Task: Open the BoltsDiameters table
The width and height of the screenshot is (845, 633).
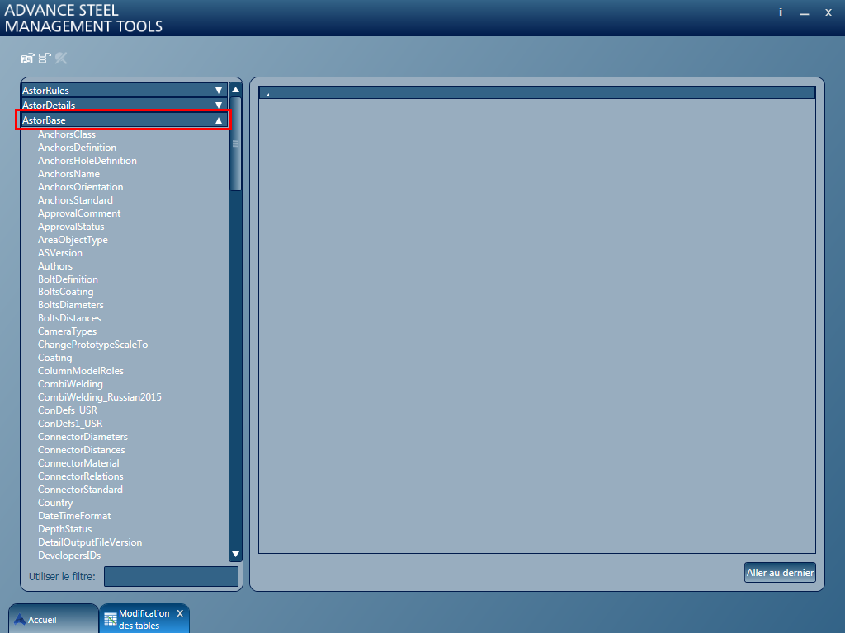Action: 71,305
